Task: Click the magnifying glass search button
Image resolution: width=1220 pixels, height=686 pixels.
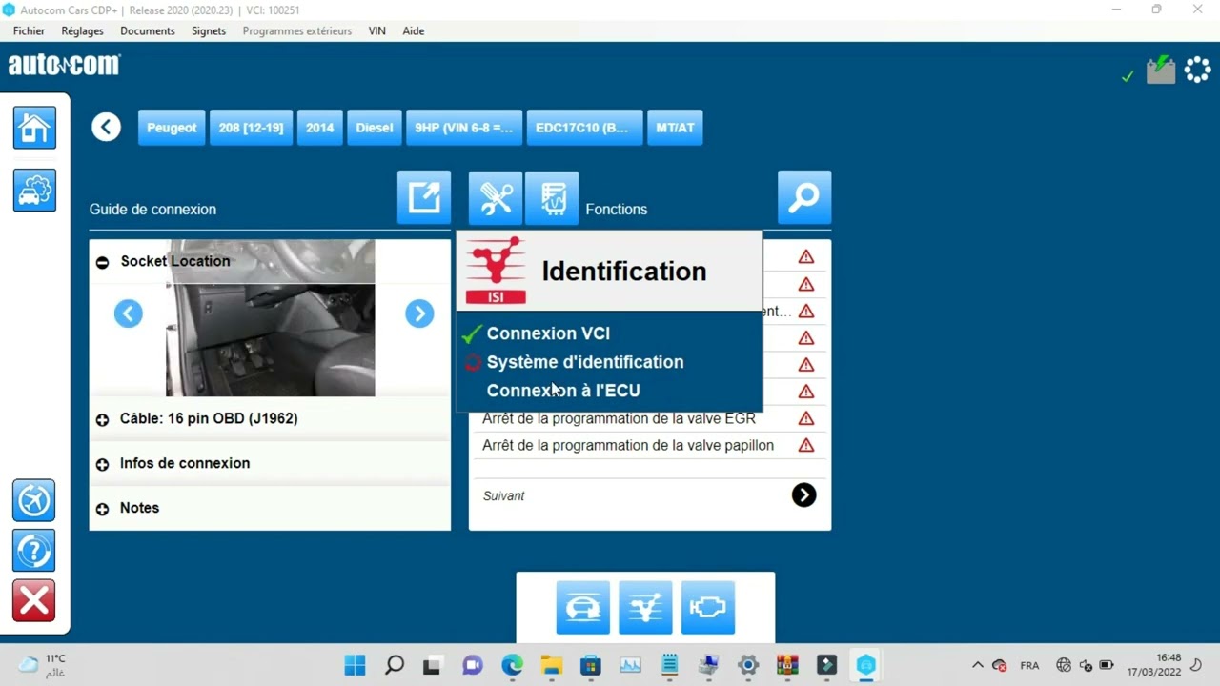Action: pyautogui.click(x=804, y=197)
